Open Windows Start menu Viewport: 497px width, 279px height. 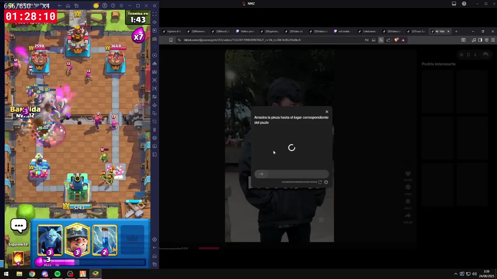point(6,274)
